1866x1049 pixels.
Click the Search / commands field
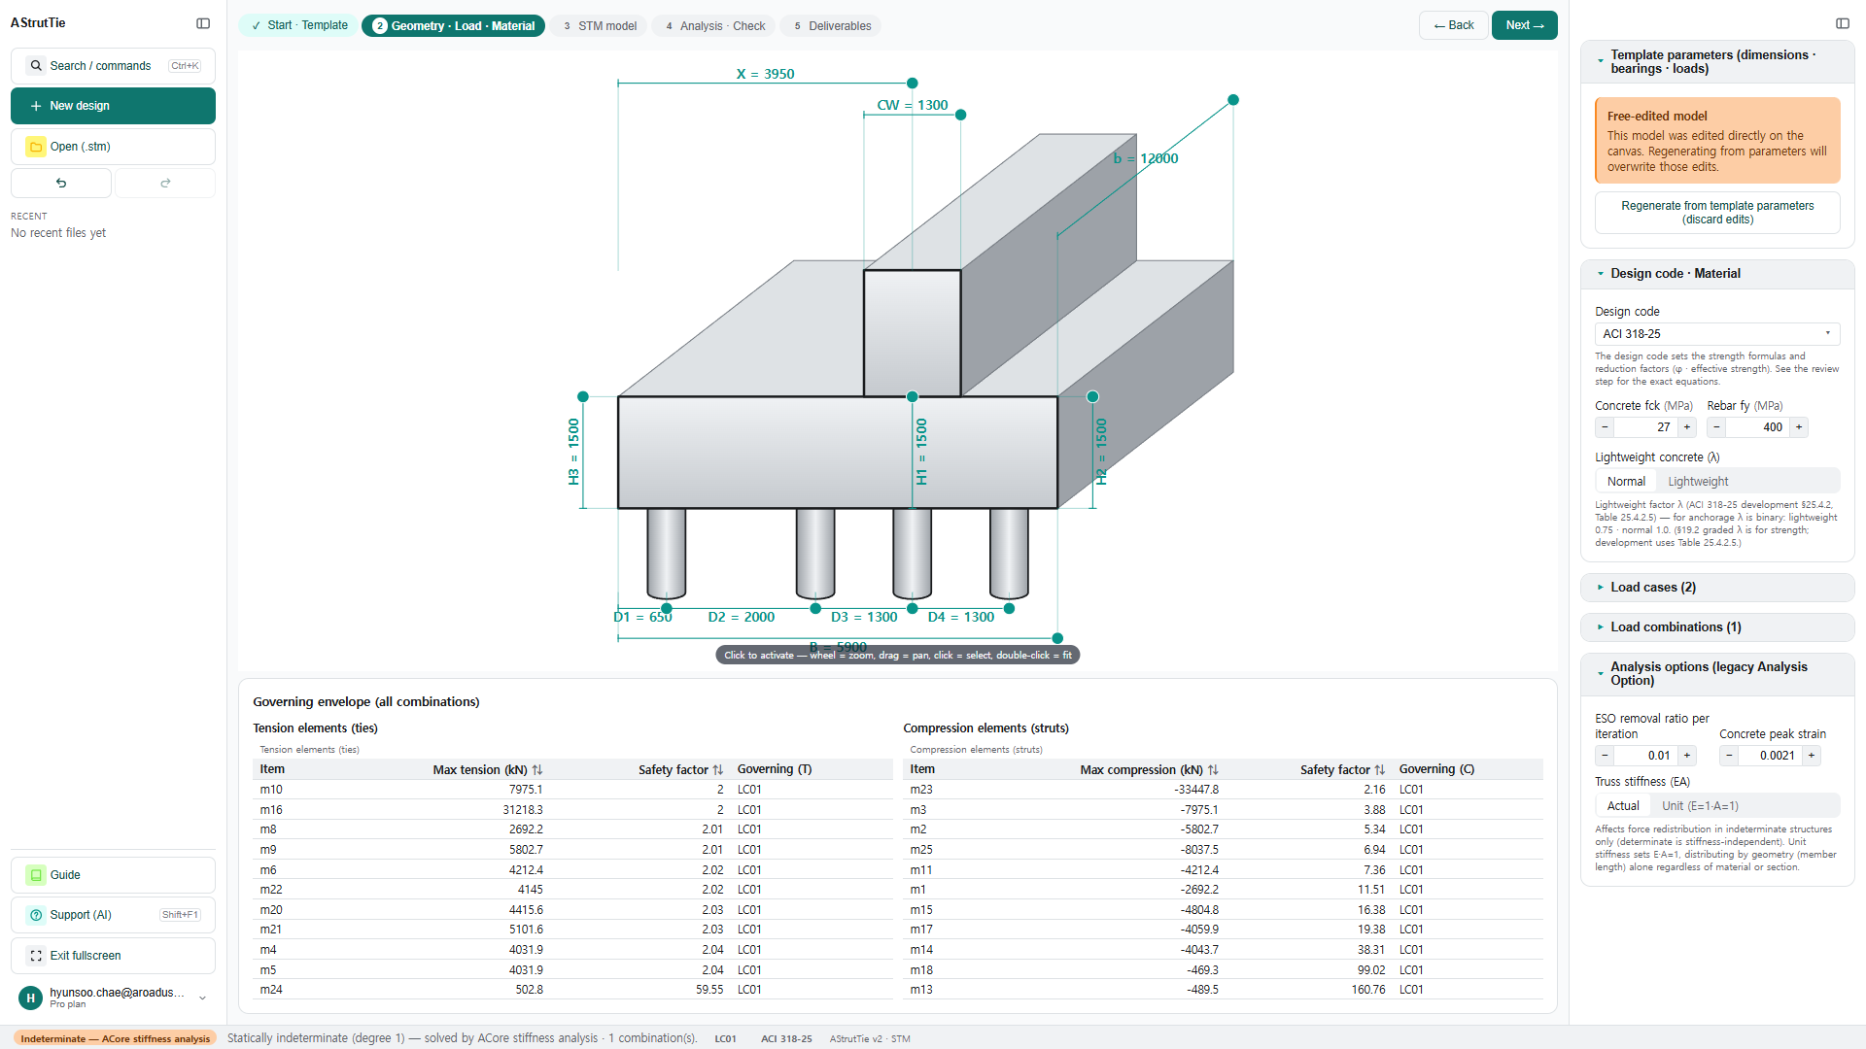(113, 66)
